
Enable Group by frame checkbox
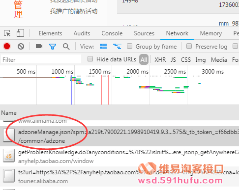coord(130,46)
